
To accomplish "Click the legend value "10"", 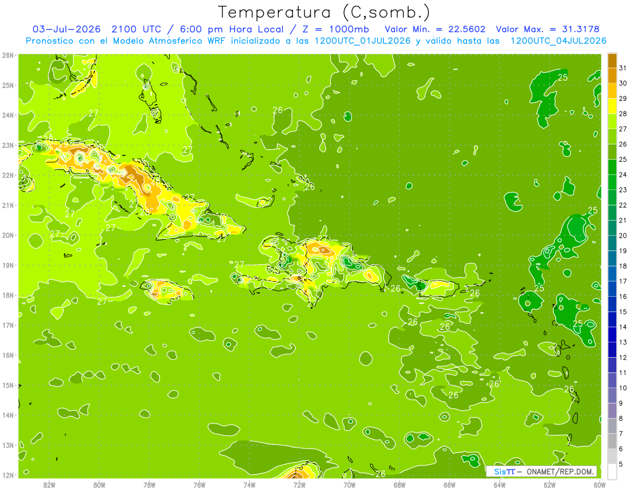I will (623, 388).
